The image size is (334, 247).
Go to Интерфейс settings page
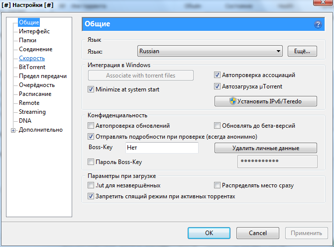[34, 31]
